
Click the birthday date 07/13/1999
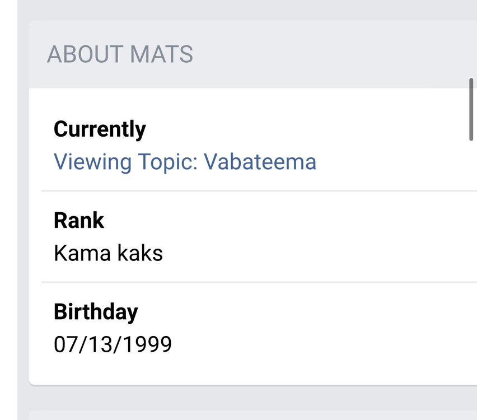click(x=113, y=344)
